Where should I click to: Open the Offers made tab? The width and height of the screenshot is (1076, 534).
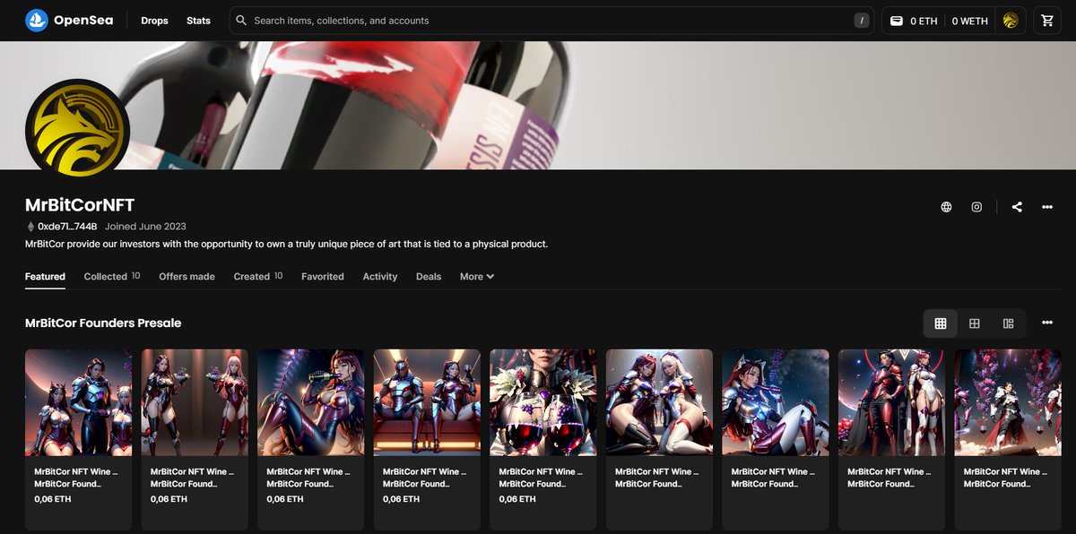(x=187, y=277)
